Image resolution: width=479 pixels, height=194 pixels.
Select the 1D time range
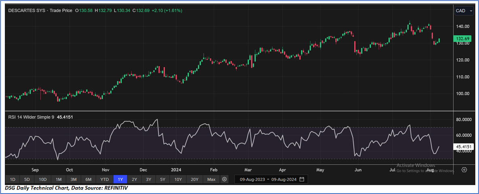[x=13, y=179]
